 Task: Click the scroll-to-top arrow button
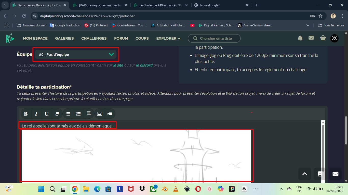(304, 174)
